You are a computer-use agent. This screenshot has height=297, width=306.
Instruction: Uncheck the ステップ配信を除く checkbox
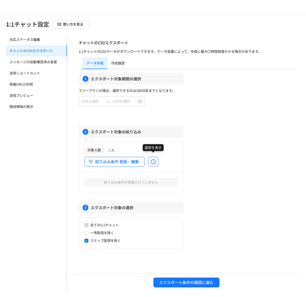click(x=87, y=241)
